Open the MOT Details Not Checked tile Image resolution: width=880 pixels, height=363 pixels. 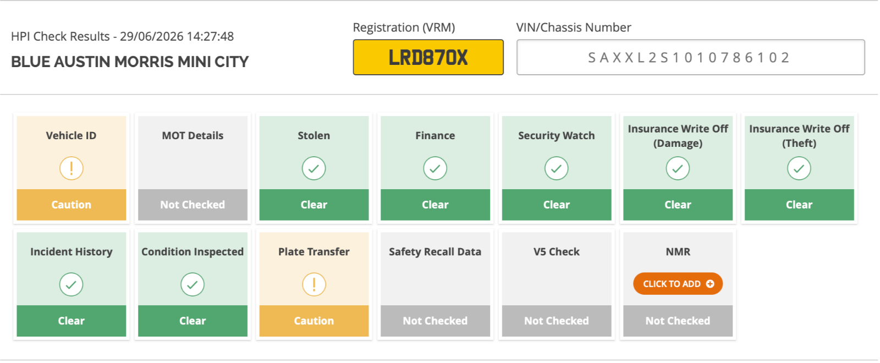pos(193,168)
